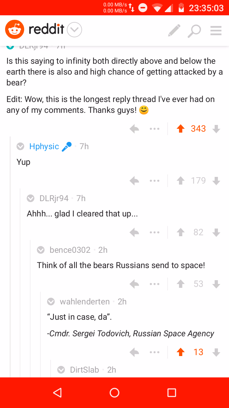Screen dimensions: 229x408
Task: Open bence0302's profile
Action: point(70,250)
